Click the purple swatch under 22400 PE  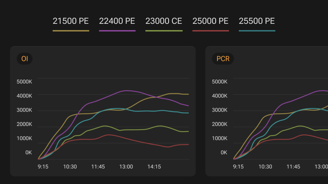point(117,31)
